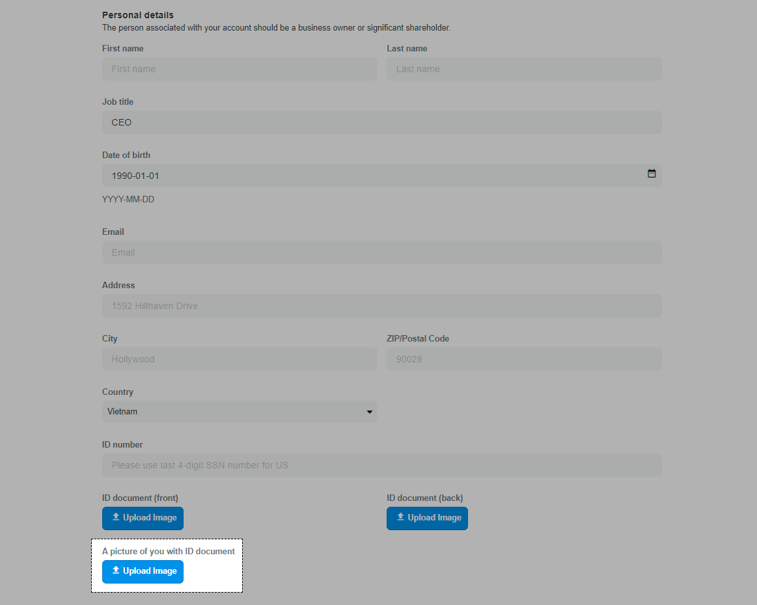Click the "Personal details" section heading
The width and height of the screenshot is (757, 605).
coord(138,15)
